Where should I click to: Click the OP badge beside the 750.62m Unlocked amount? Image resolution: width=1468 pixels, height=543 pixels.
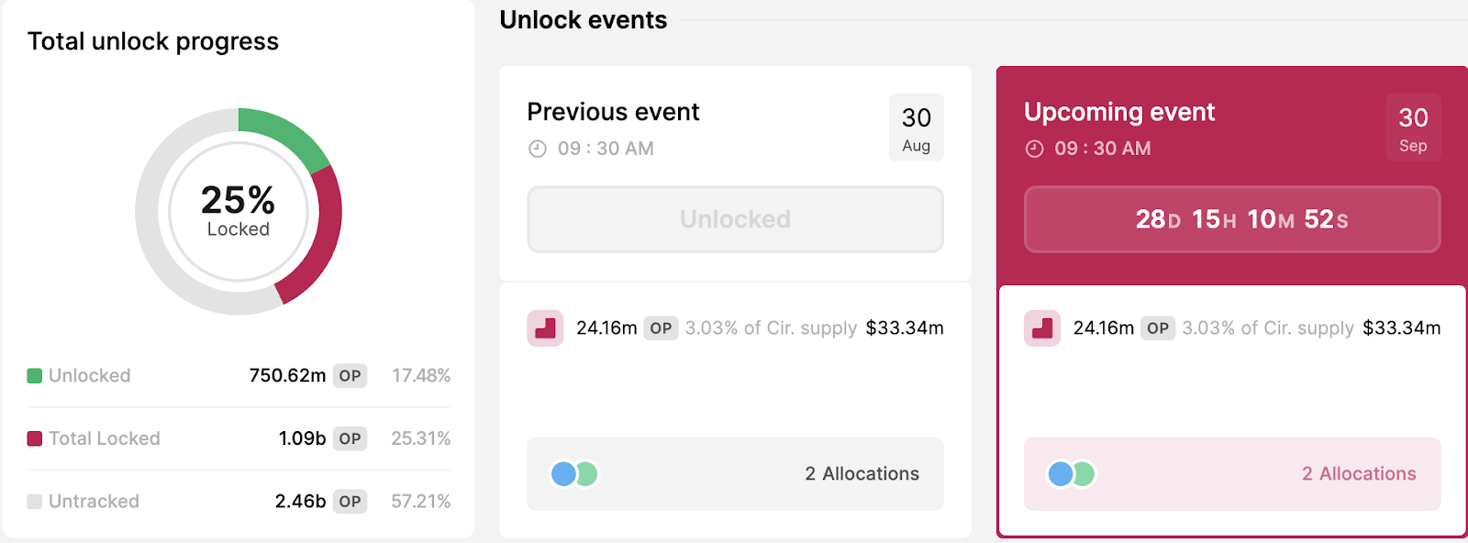click(x=349, y=375)
